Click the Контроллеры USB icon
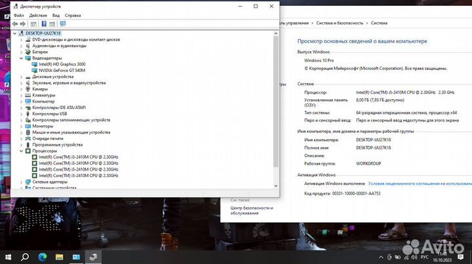Image resolution: width=472 pixels, height=264 pixels. coord(28,114)
